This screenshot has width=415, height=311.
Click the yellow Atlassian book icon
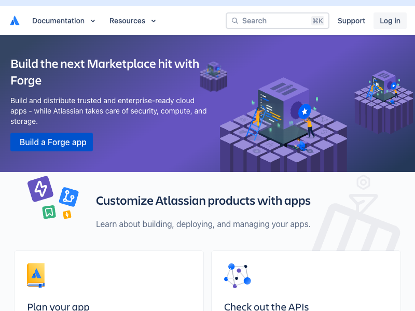[x=36, y=275]
